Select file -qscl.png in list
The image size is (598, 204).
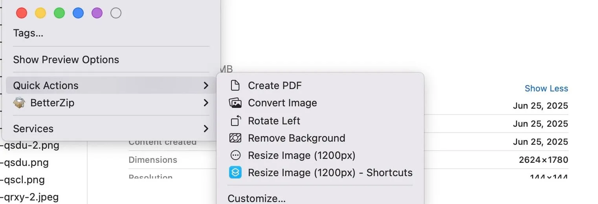22,180
